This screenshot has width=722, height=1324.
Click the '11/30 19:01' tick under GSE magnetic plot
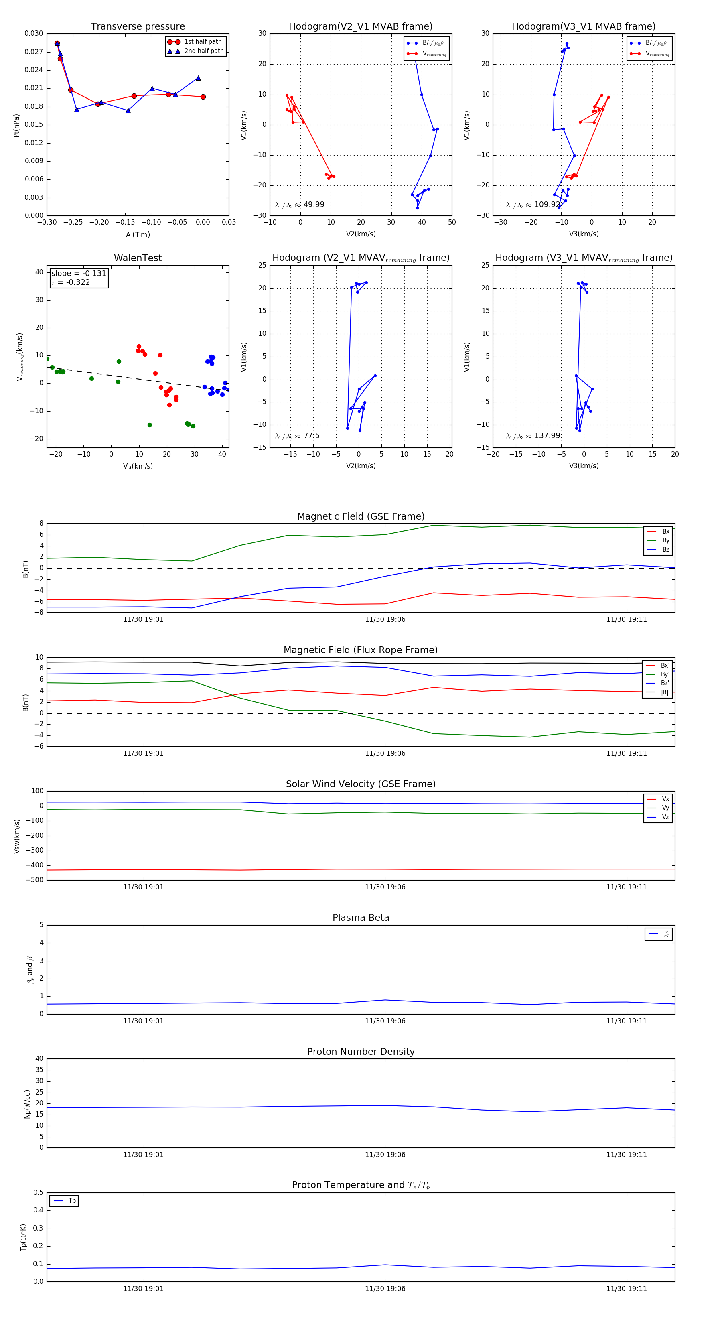pyautogui.click(x=143, y=619)
